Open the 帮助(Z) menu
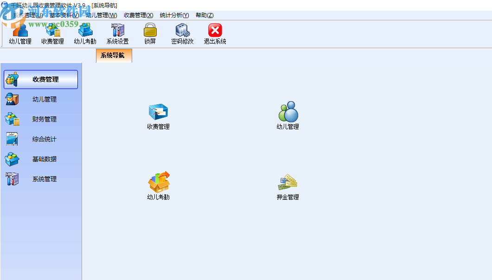This screenshot has height=280, width=492. pos(204,15)
